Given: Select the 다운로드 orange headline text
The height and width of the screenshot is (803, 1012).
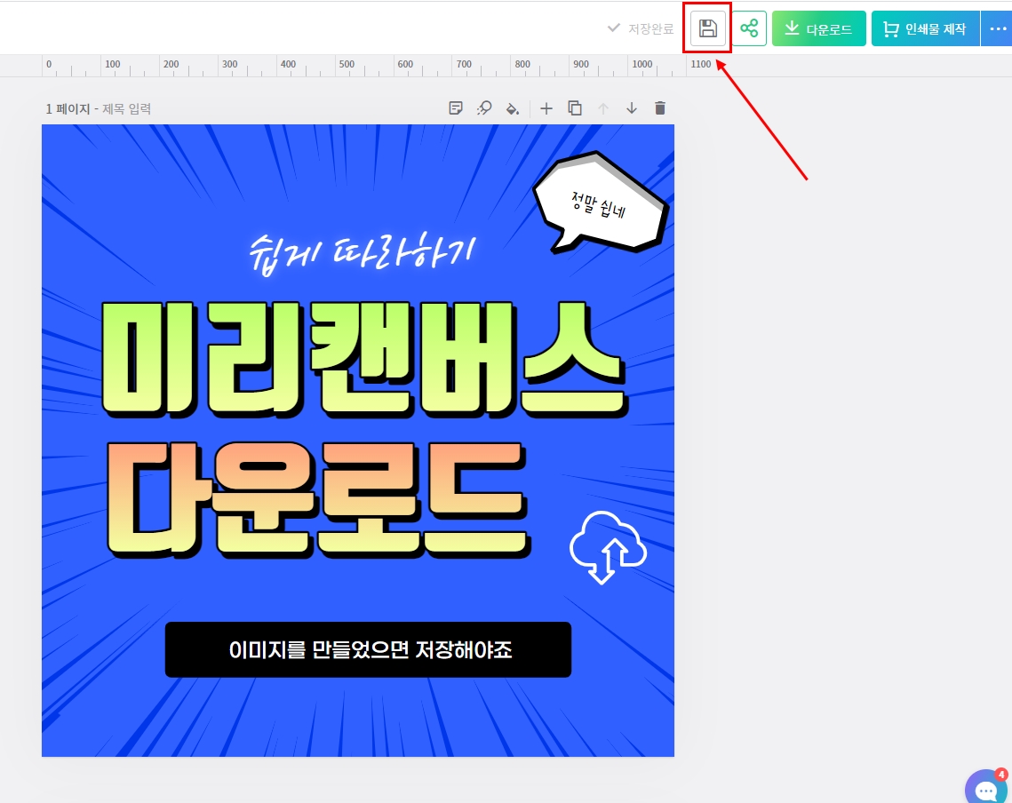Looking at the screenshot, I should pyautogui.click(x=317, y=499).
